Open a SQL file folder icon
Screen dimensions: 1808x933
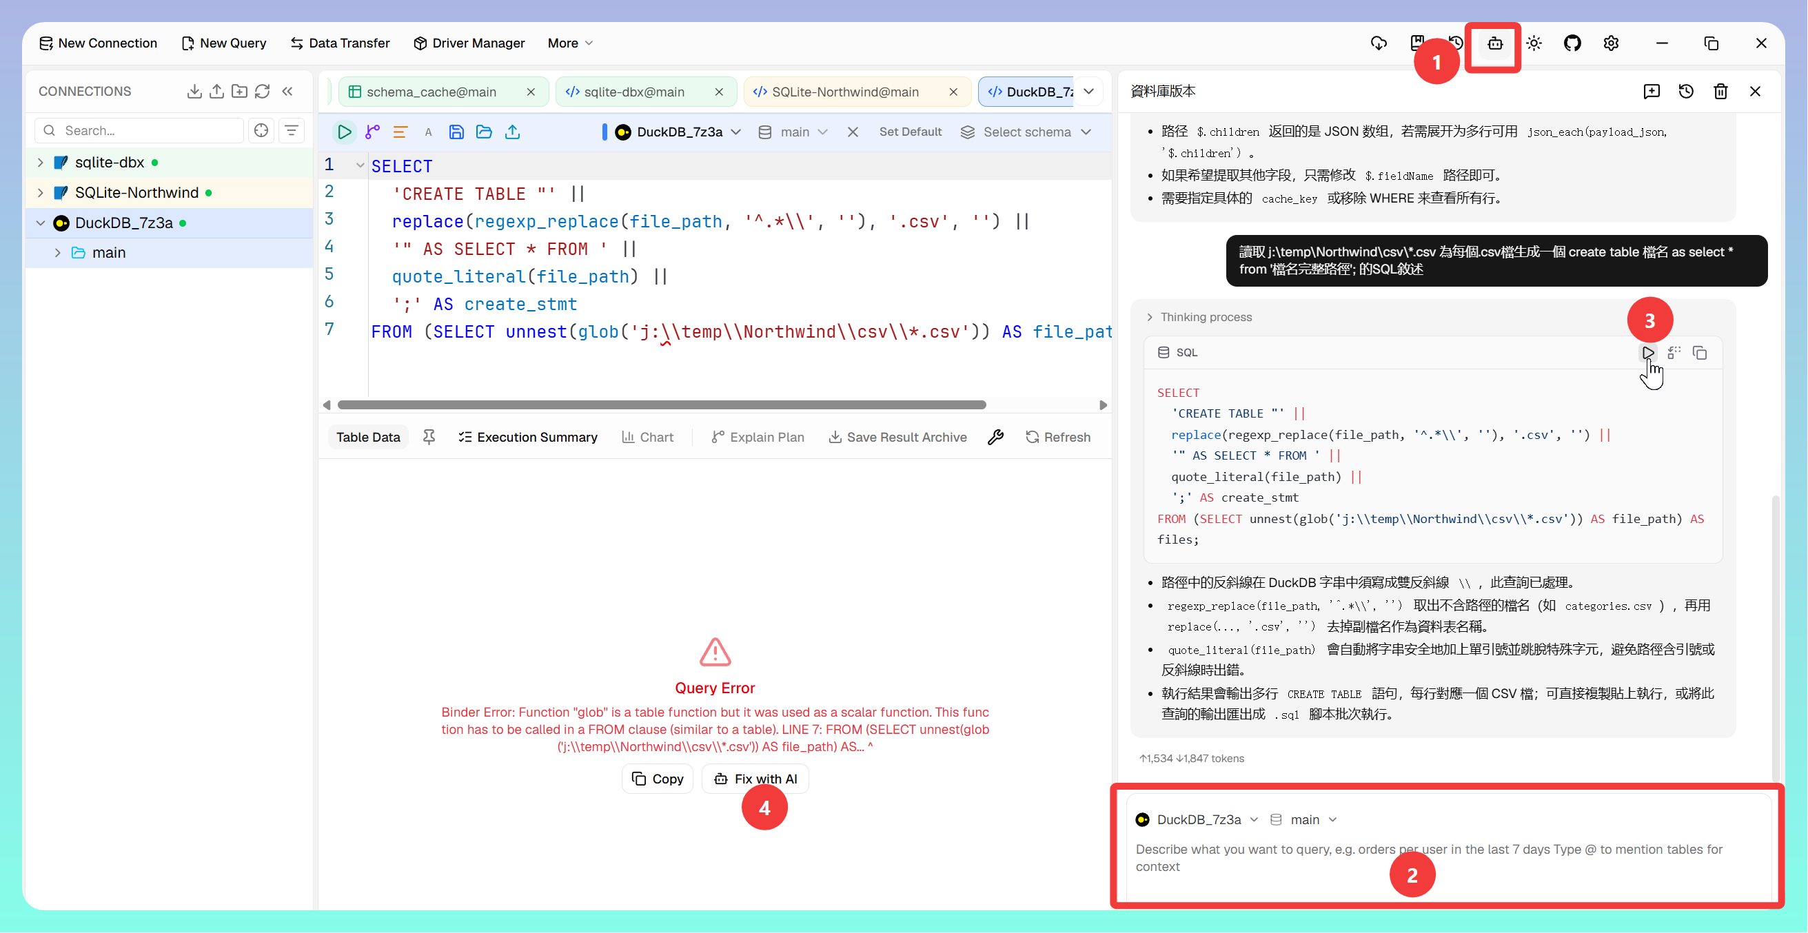pos(485,132)
